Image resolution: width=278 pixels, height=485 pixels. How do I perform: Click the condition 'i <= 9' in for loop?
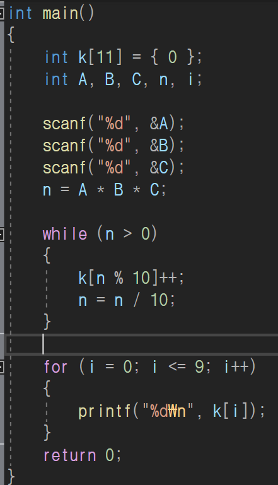point(178,367)
